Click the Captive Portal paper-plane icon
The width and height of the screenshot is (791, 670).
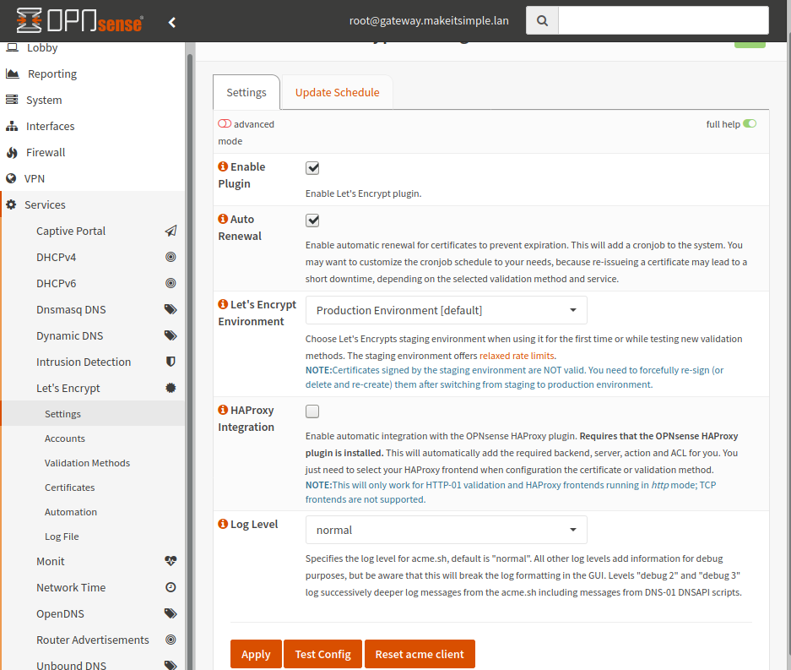point(171,231)
